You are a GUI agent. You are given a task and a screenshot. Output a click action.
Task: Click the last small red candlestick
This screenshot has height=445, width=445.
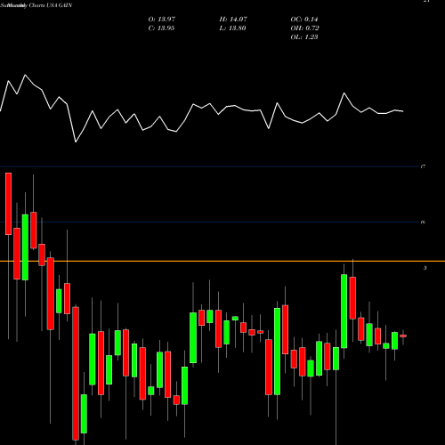pos(403,336)
